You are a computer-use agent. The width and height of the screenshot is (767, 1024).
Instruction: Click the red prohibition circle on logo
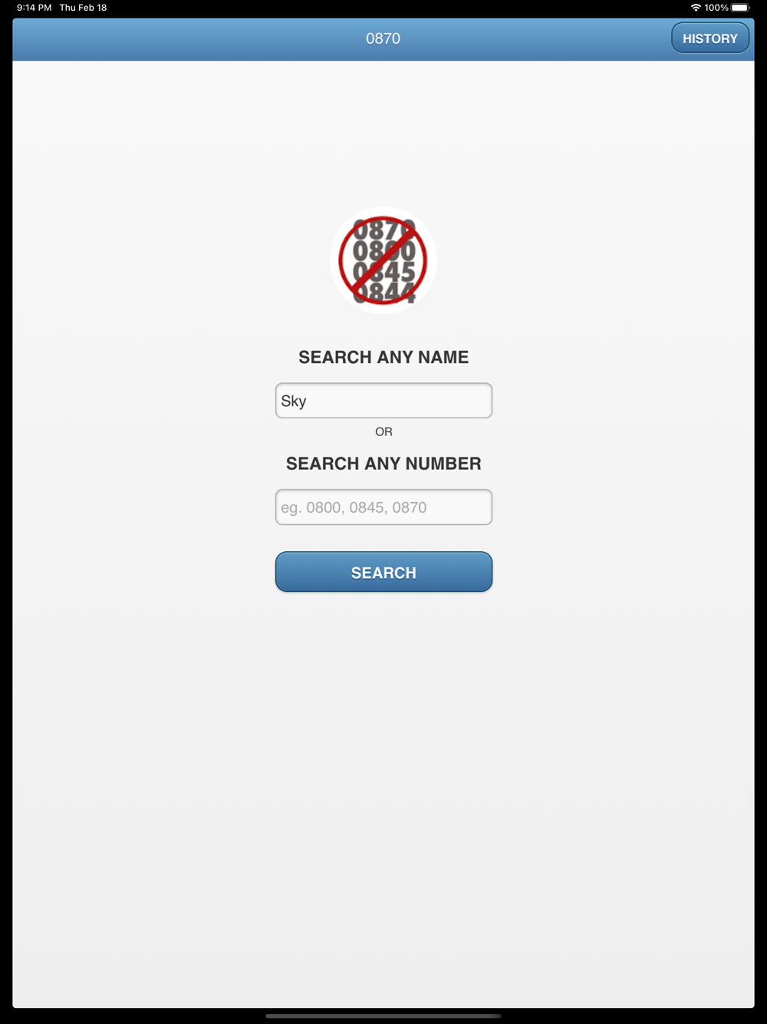tap(383, 260)
